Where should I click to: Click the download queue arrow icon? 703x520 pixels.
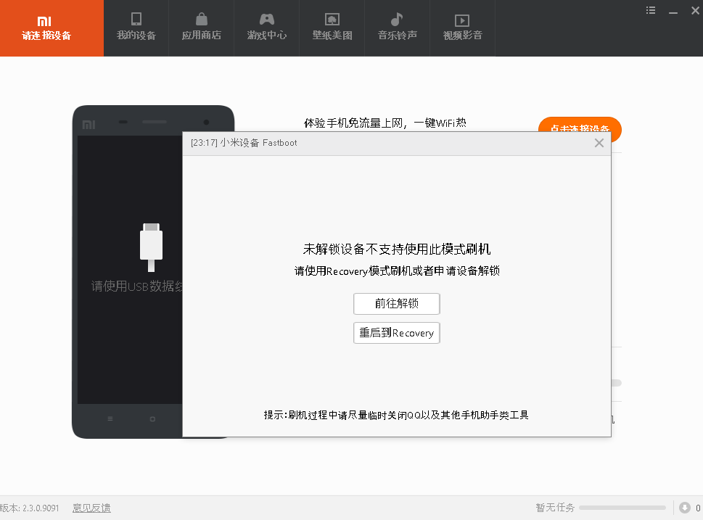point(684,508)
